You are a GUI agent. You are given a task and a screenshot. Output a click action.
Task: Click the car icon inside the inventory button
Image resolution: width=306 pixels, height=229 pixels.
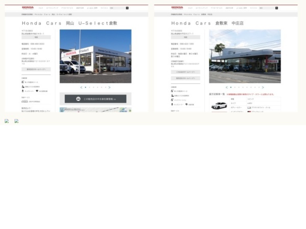pos(78,99)
